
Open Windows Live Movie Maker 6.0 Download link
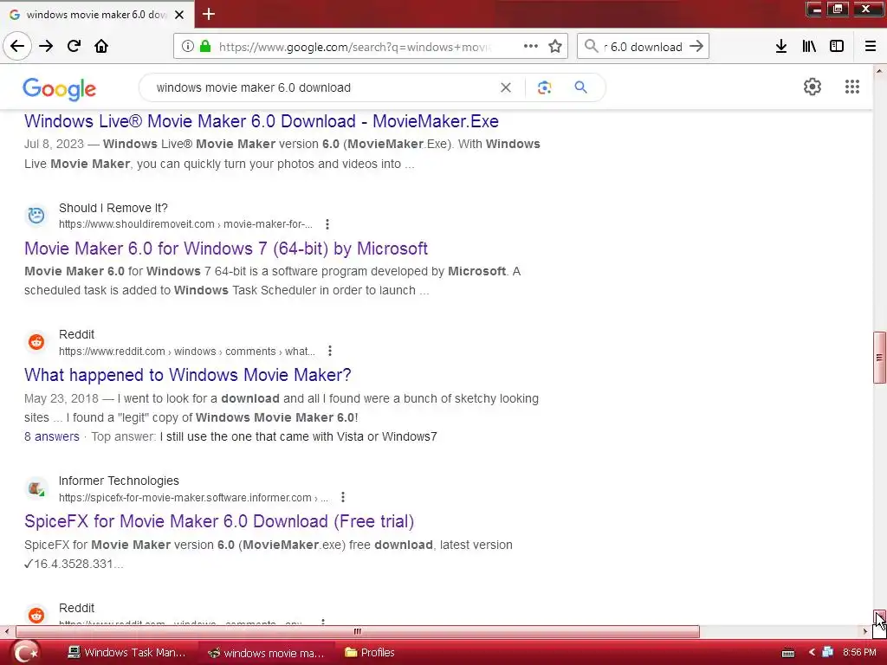point(262,121)
